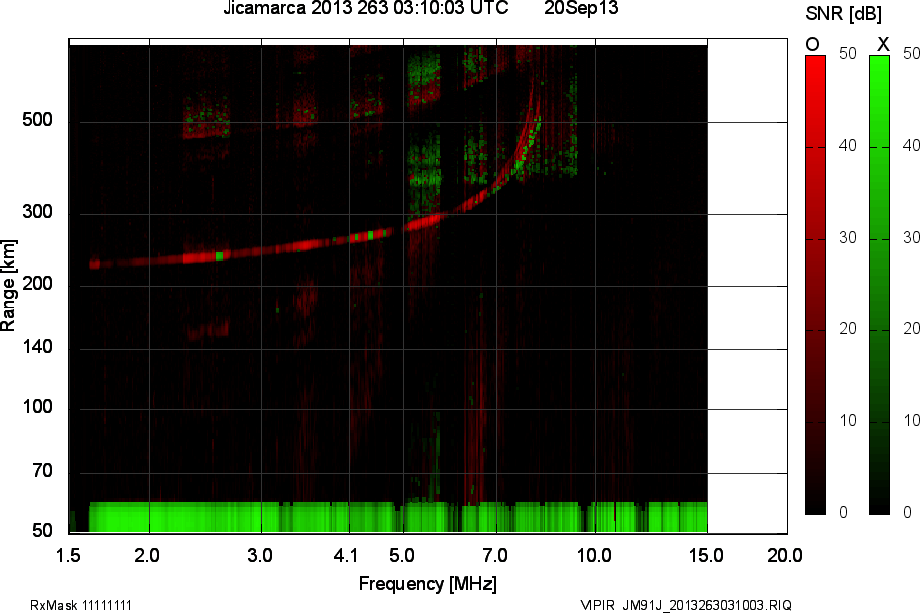Click the red F-layer trace near 5 MHz
The height and width of the screenshot is (613, 920).
click(422, 223)
